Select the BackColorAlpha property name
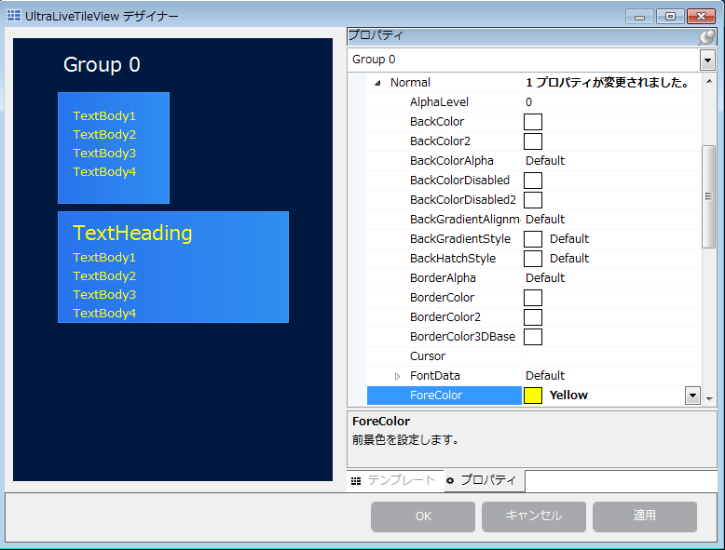Image resolution: width=725 pixels, height=550 pixels. [x=451, y=161]
